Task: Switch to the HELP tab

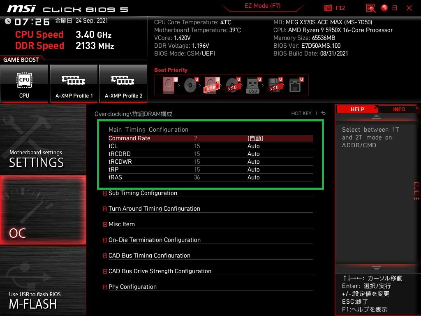Action: click(357, 109)
